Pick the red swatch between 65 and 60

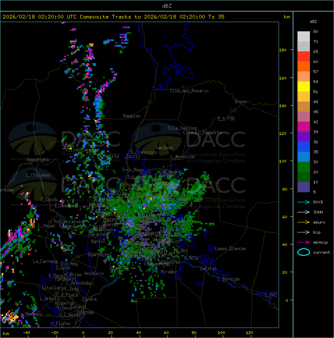pyautogui.click(x=303, y=57)
